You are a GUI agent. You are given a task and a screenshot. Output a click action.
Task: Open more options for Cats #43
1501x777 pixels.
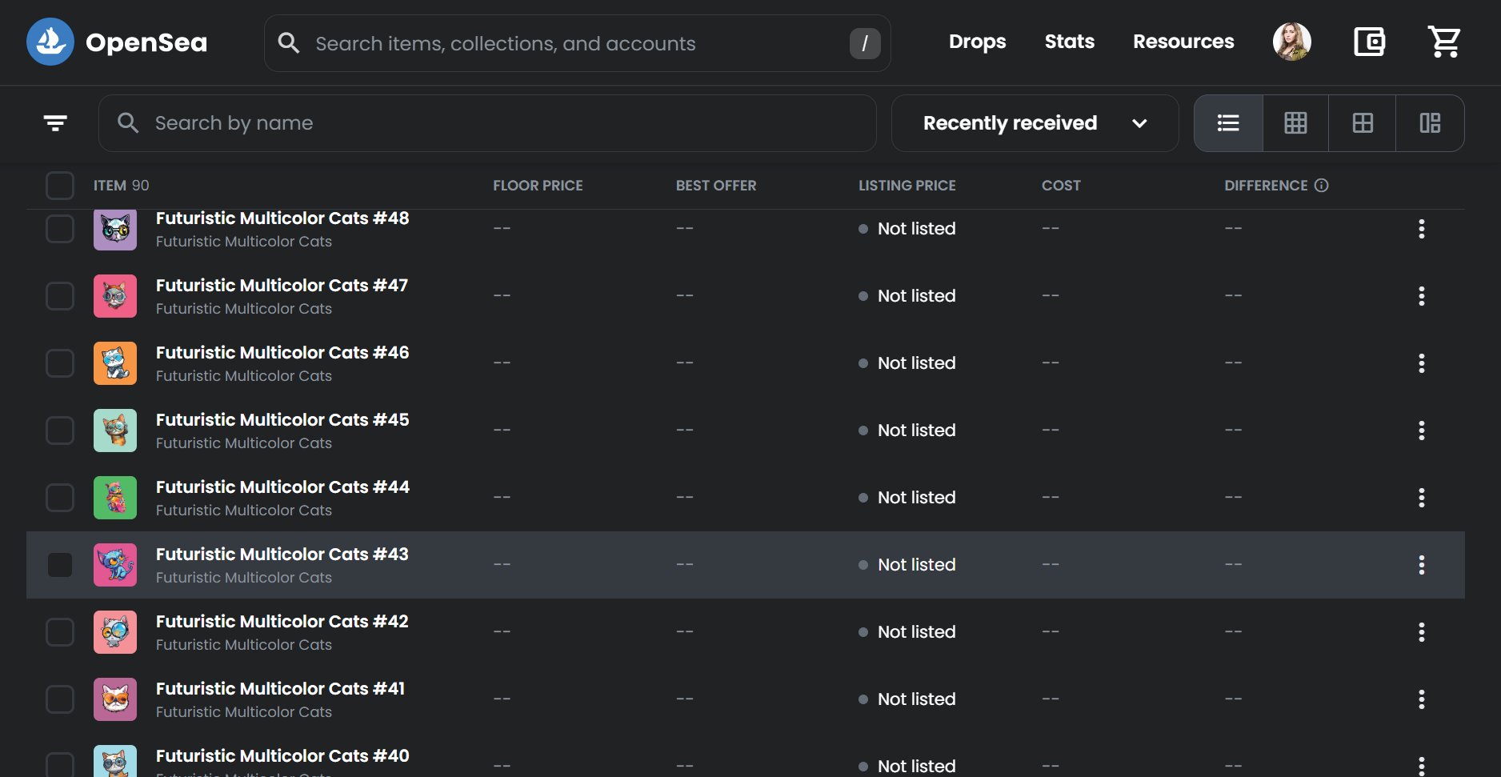(x=1422, y=565)
